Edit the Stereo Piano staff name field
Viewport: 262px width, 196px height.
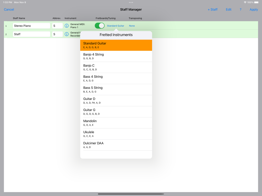tap(31, 26)
